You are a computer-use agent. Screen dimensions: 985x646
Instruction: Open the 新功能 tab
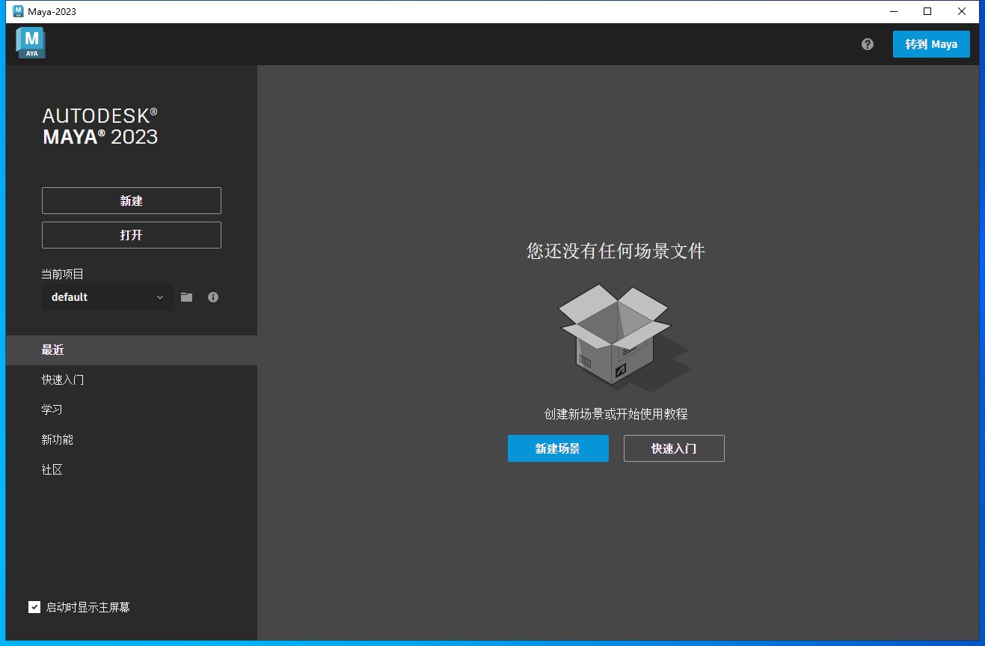pyautogui.click(x=132, y=440)
